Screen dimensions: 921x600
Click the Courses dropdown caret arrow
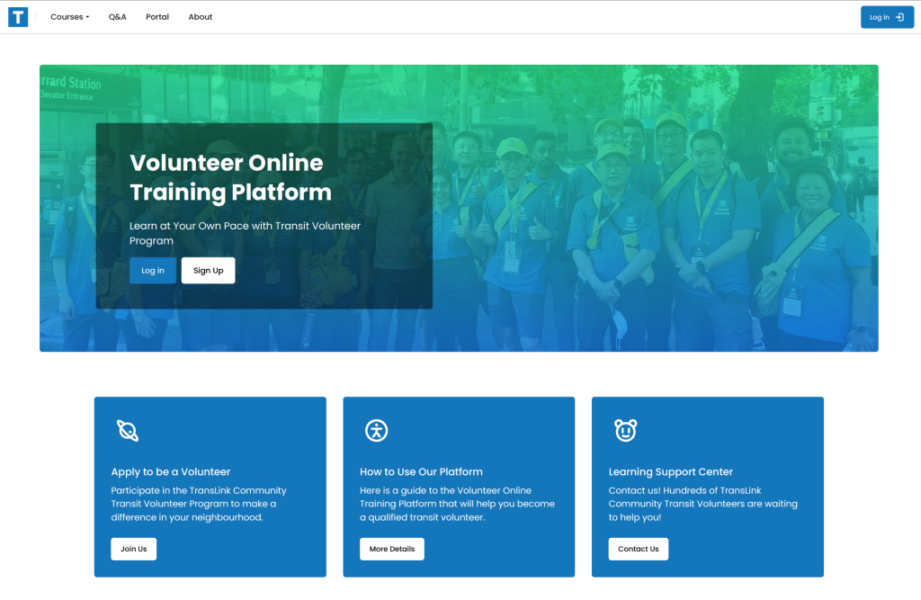tap(87, 18)
